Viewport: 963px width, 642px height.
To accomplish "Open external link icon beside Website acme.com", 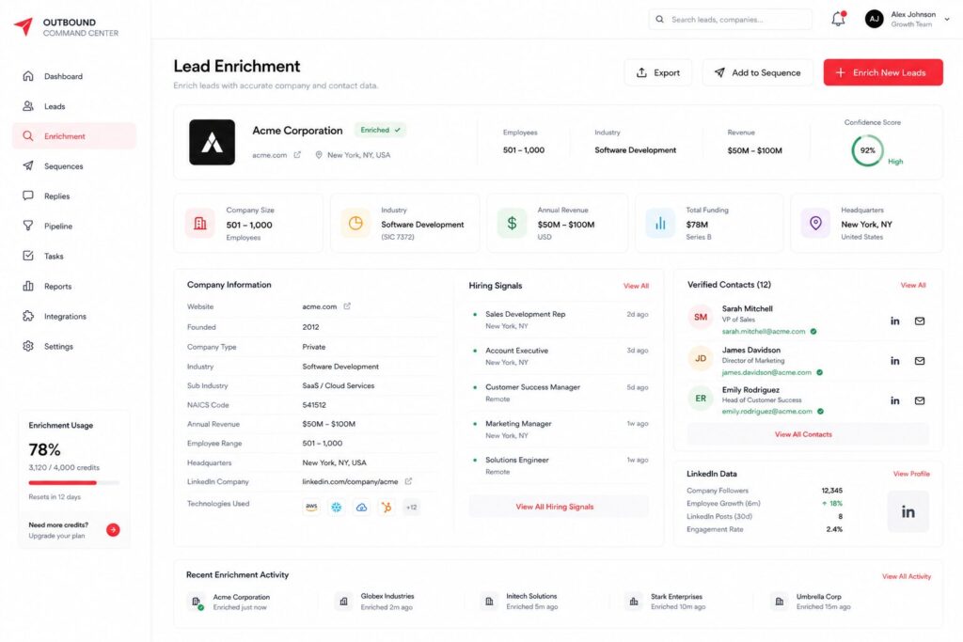I will point(347,305).
